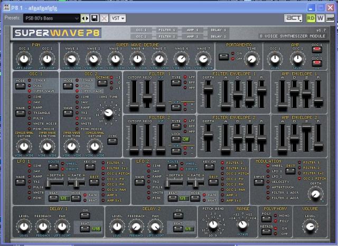Screen dimensions: 338x246
Task: Click OSC 2 OCTAVE selector button
Action: (x=102, y=83)
